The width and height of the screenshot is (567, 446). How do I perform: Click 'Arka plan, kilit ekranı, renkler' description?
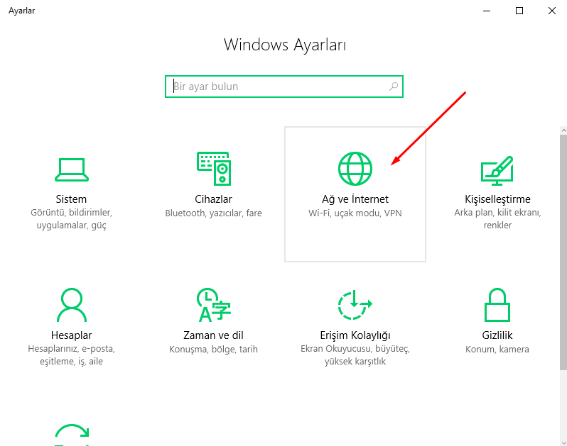click(497, 218)
